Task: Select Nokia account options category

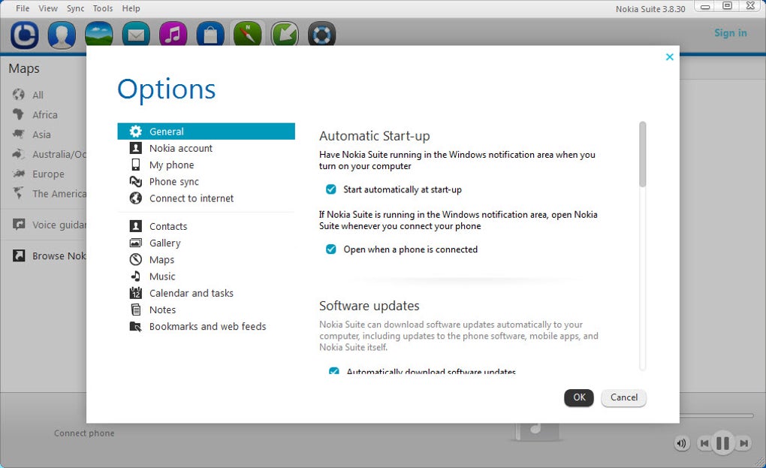Action: pos(207,148)
